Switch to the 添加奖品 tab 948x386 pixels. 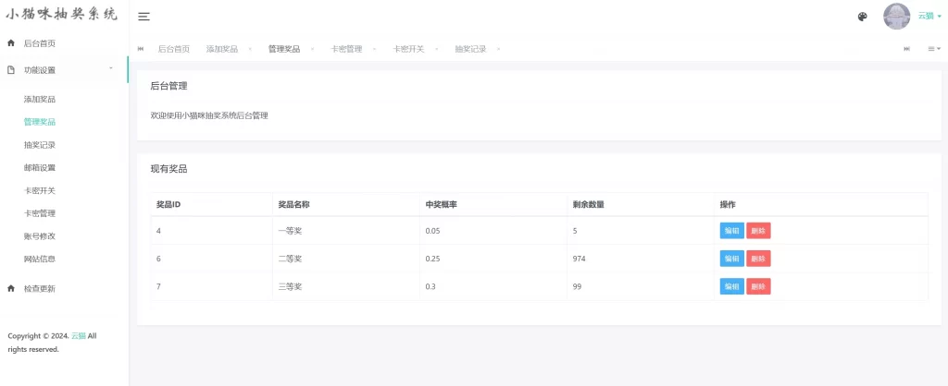pyautogui.click(x=222, y=50)
